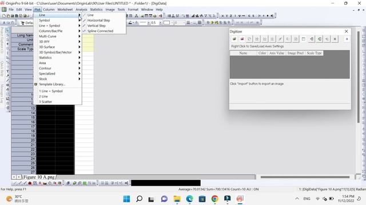Click the 'Color' column header in Digitizer
Screen dimensions: 366x205
pos(262,53)
